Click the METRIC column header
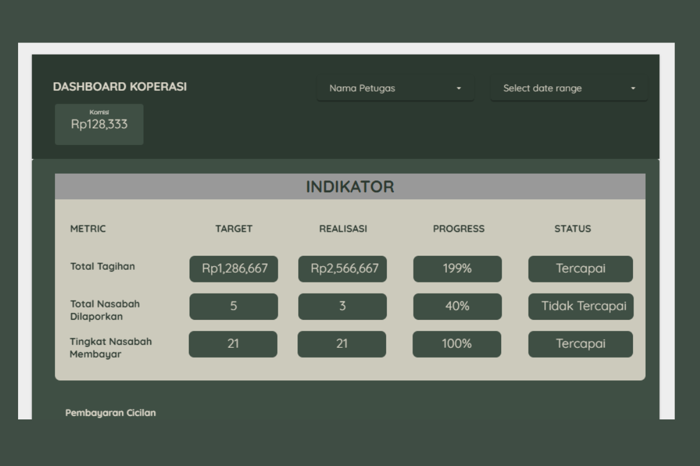This screenshot has width=700, height=466. pyautogui.click(x=88, y=229)
